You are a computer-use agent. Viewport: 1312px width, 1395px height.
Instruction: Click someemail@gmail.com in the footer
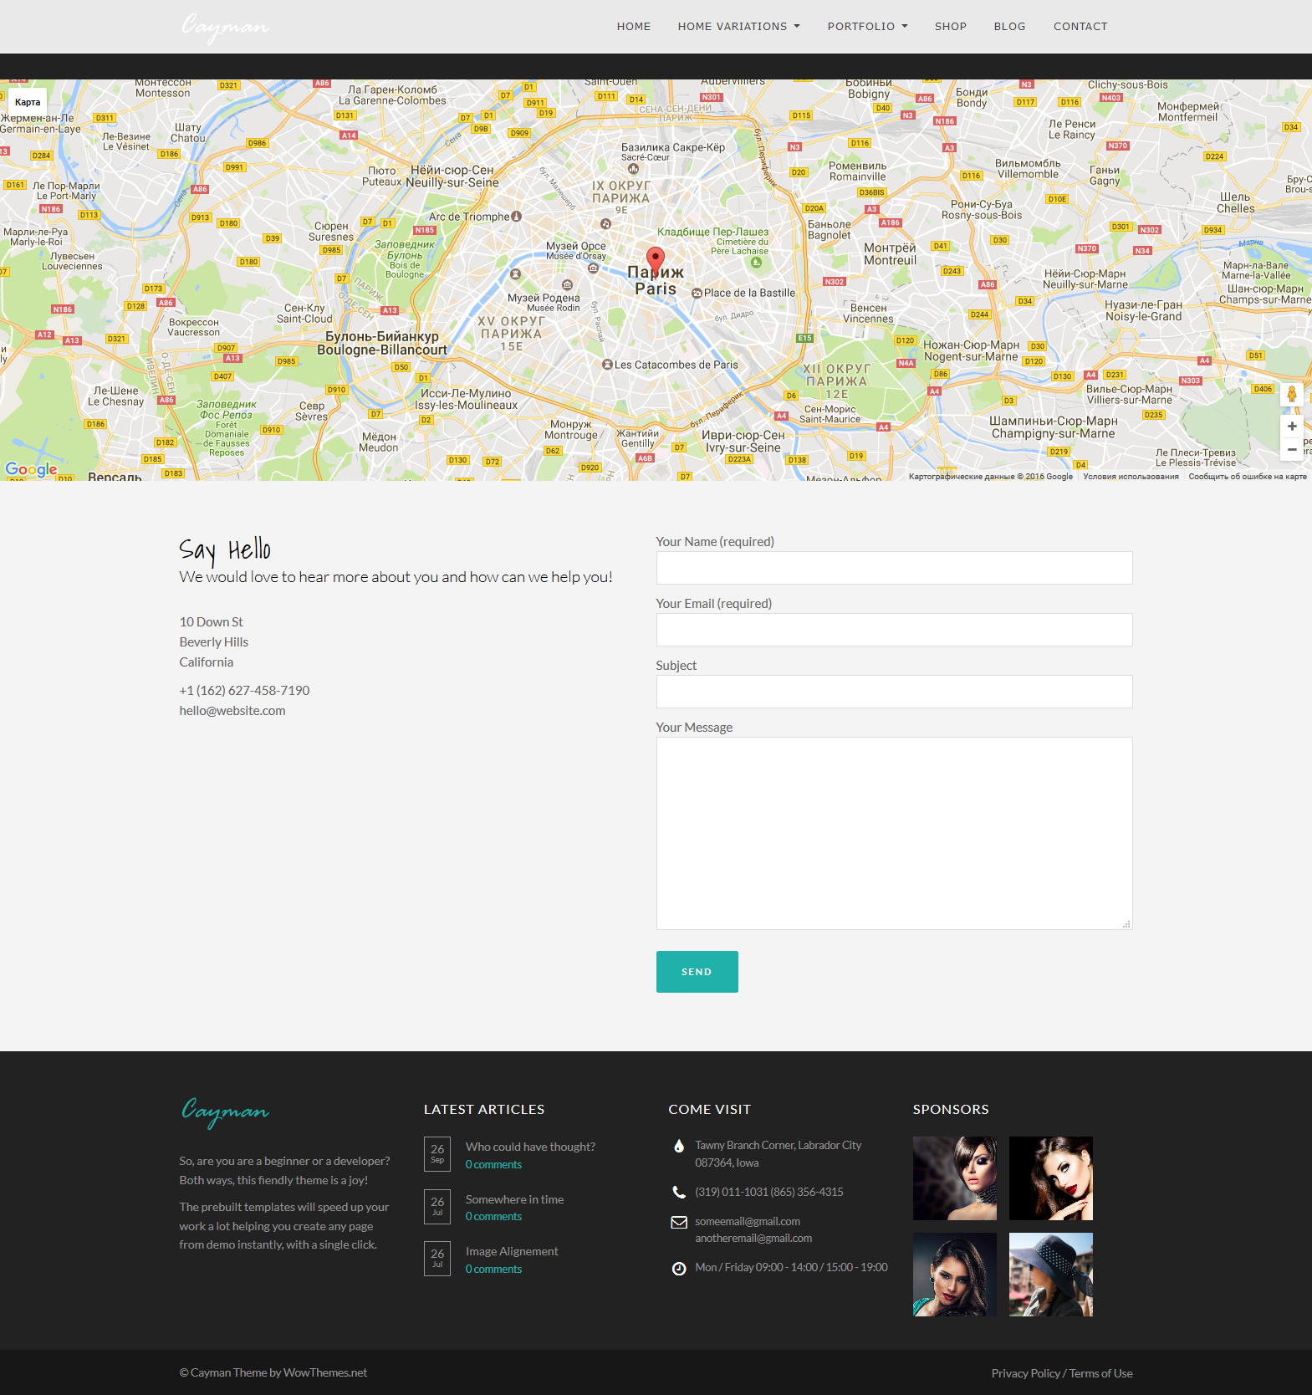pos(748,1222)
